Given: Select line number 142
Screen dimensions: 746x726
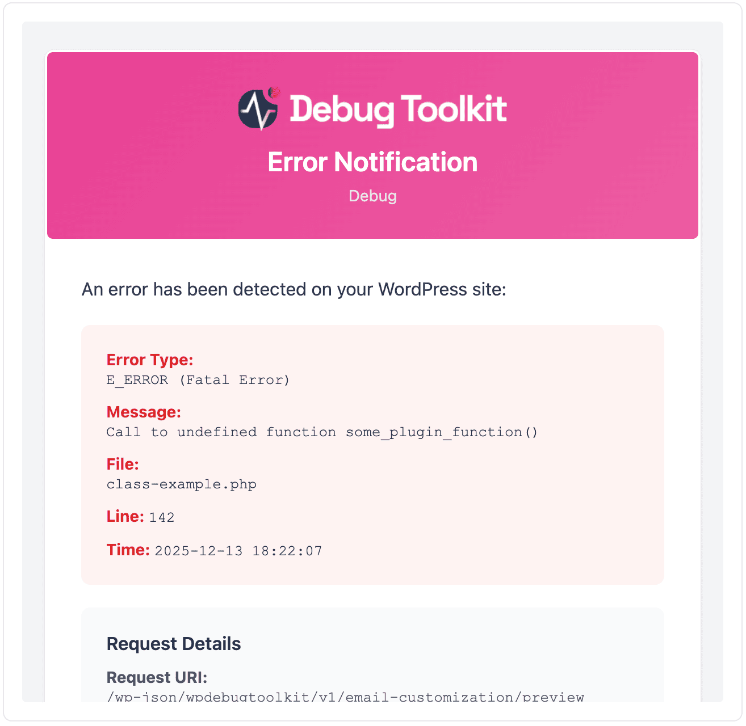Looking at the screenshot, I should tap(162, 517).
